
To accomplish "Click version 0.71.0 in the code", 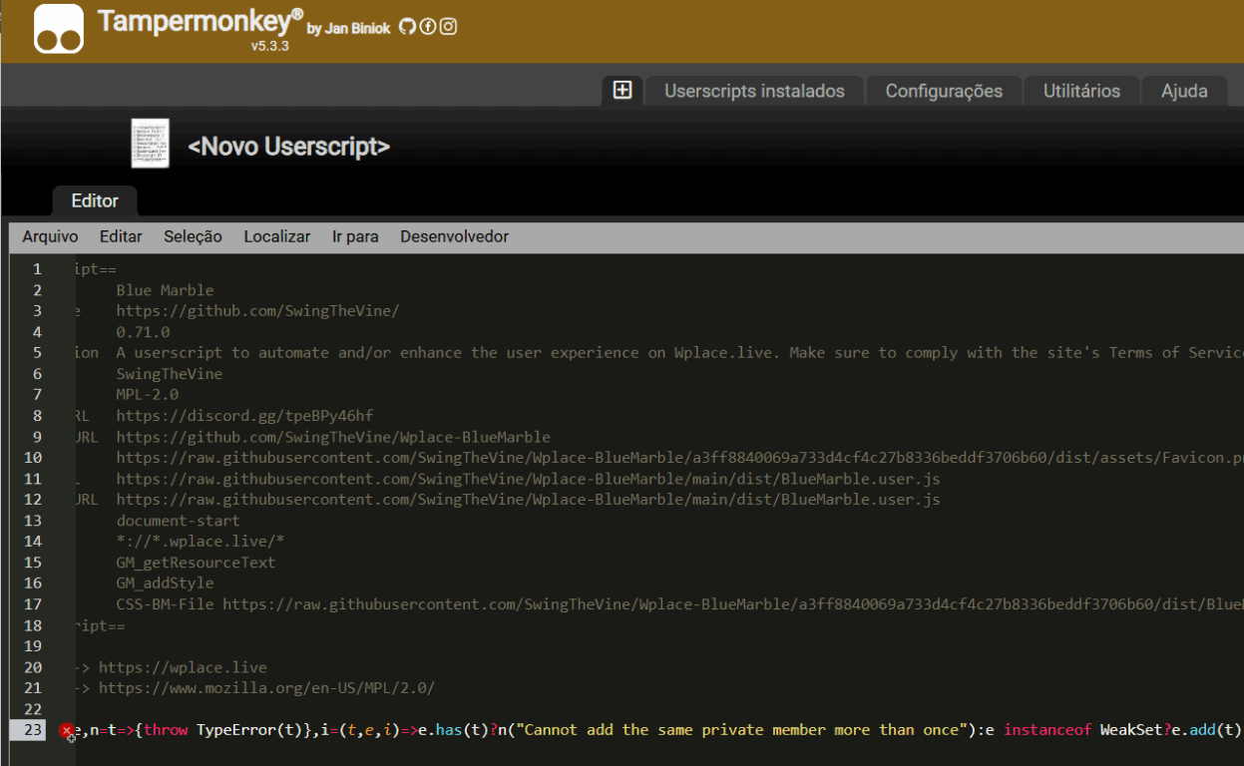I will (143, 332).
